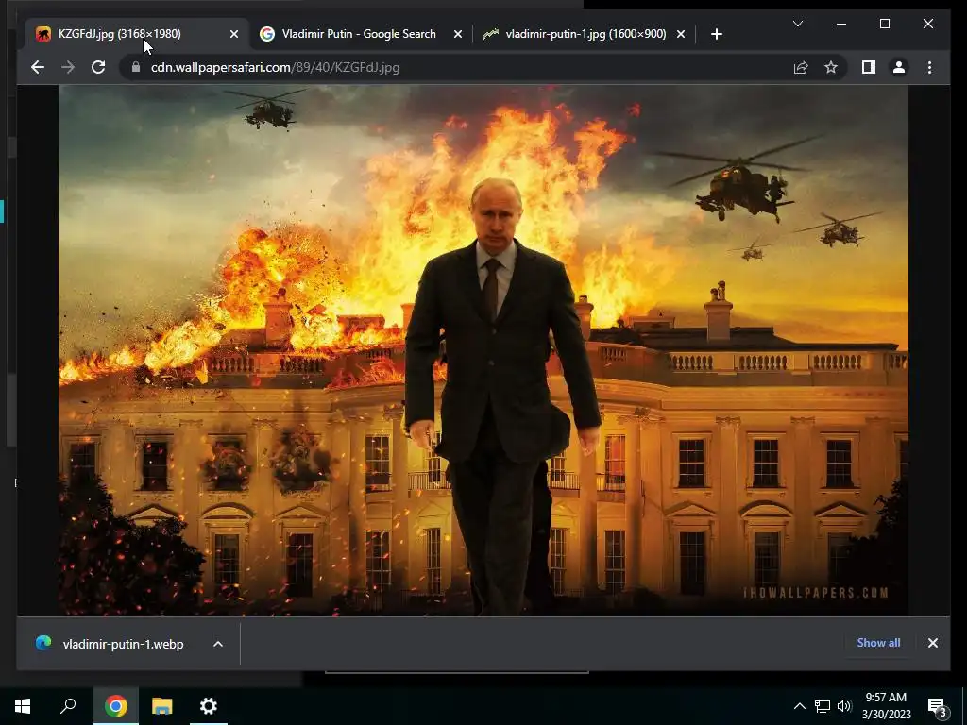Reload the current image page
Screen dimensions: 967x725
[98, 67]
